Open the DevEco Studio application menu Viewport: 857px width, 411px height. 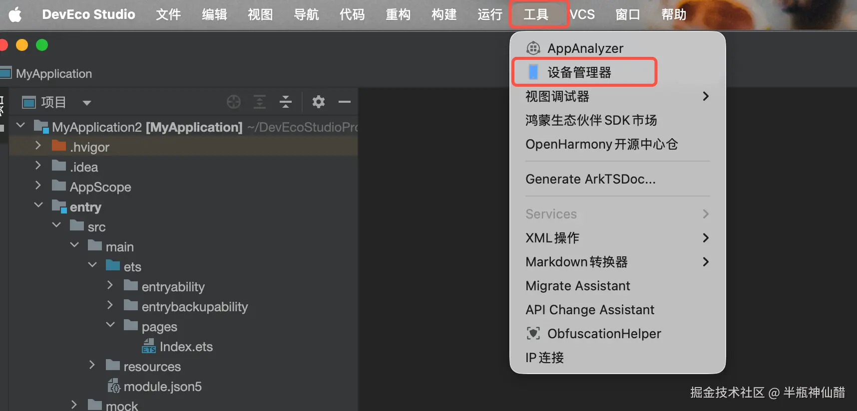(x=88, y=14)
